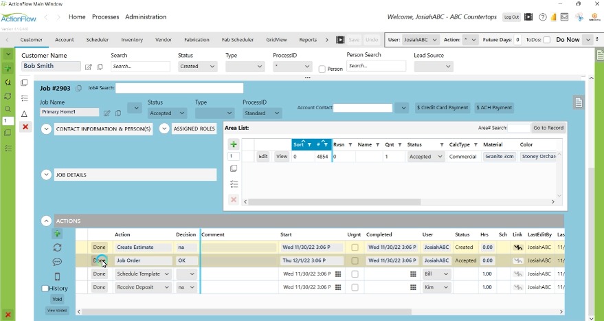Click the $ Credit Card Payment button
This screenshot has width=604, height=321.
(x=443, y=107)
